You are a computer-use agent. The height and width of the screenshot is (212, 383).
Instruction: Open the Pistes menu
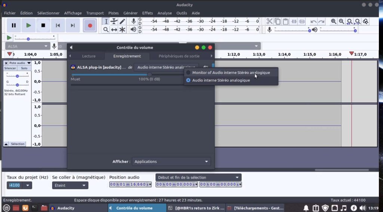pos(114,13)
